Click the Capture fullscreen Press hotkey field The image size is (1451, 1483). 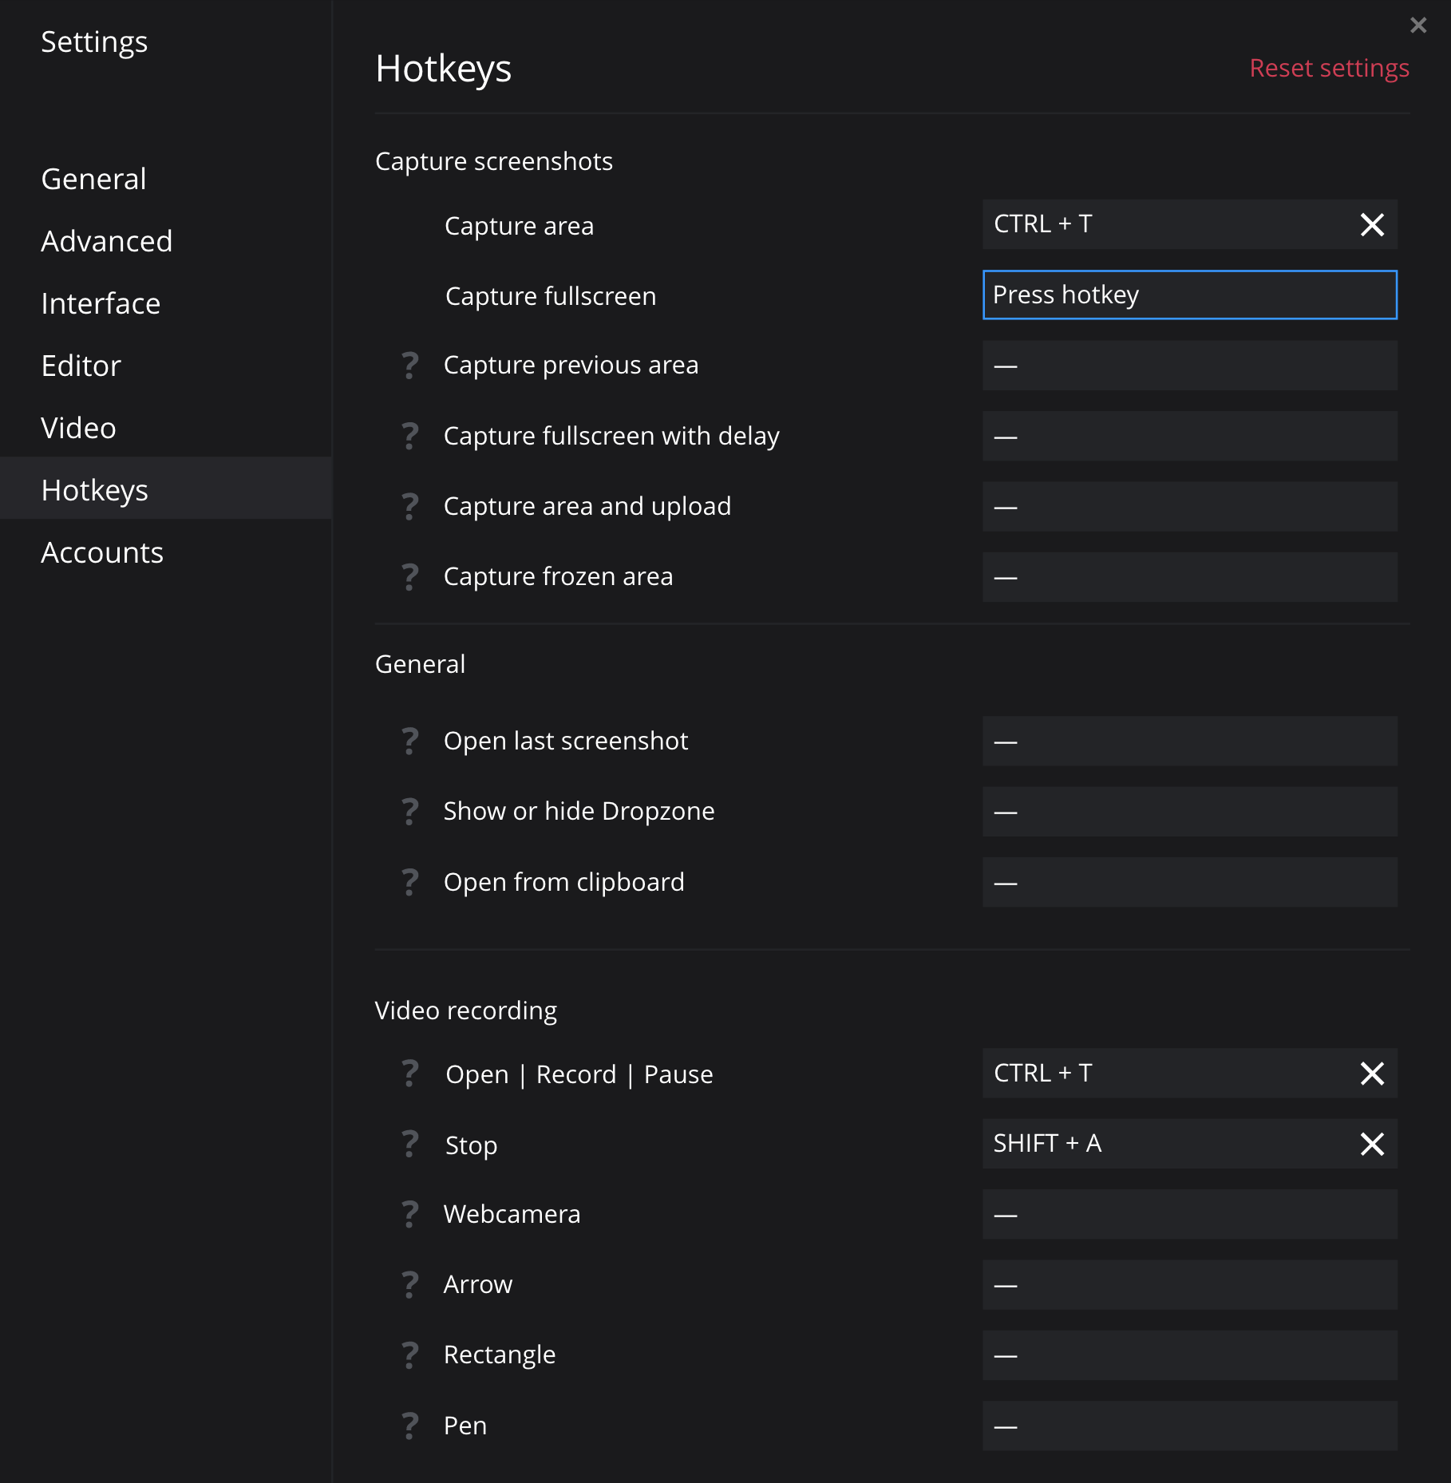click(x=1189, y=295)
